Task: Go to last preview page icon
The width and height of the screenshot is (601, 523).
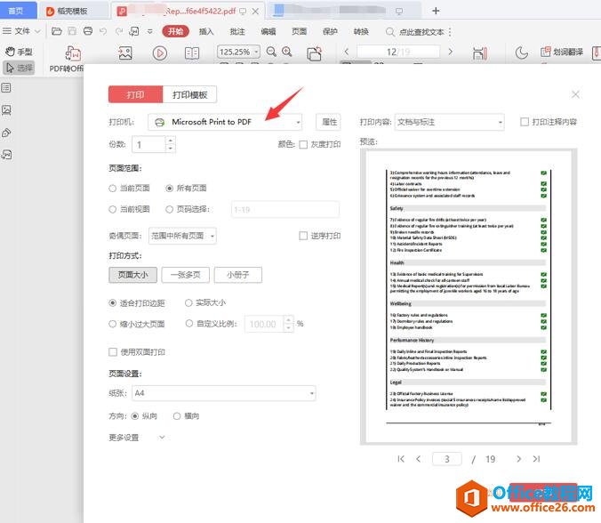Action: pos(536,459)
